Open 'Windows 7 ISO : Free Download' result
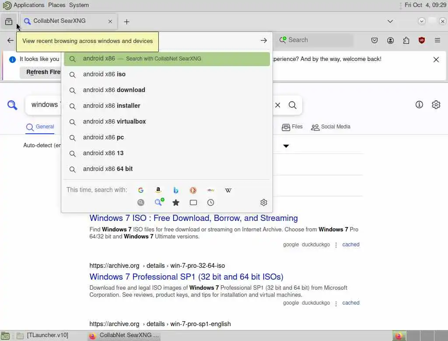This screenshot has height=341, width=448. [193, 218]
